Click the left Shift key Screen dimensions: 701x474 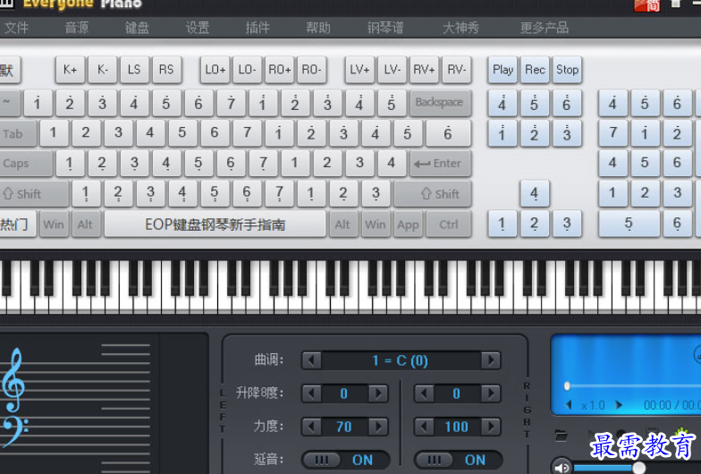click(x=34, y=193)
